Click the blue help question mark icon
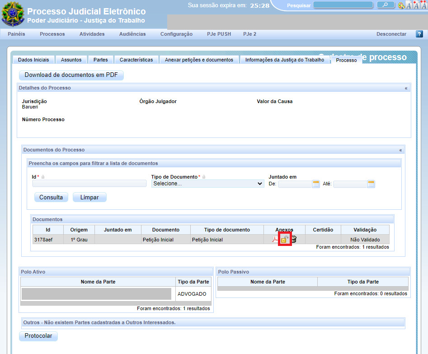Screen dimensions: 428x354 (x=419, y=34)
